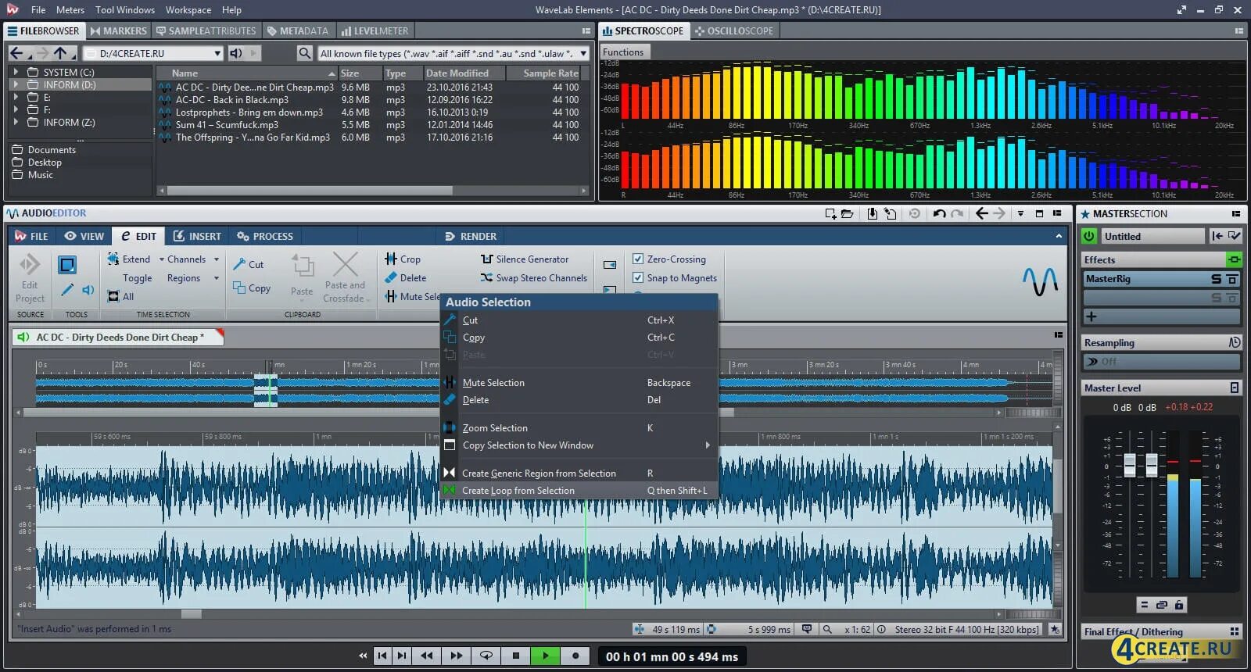This screenshot has height=672, width=1251.
Task: Open the file type filter dropdown
Action: 583,53
